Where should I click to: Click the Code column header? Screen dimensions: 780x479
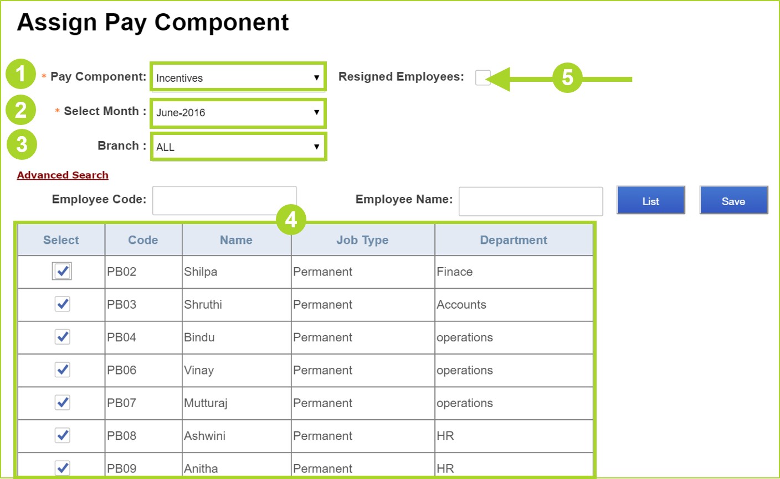[143, 239]
